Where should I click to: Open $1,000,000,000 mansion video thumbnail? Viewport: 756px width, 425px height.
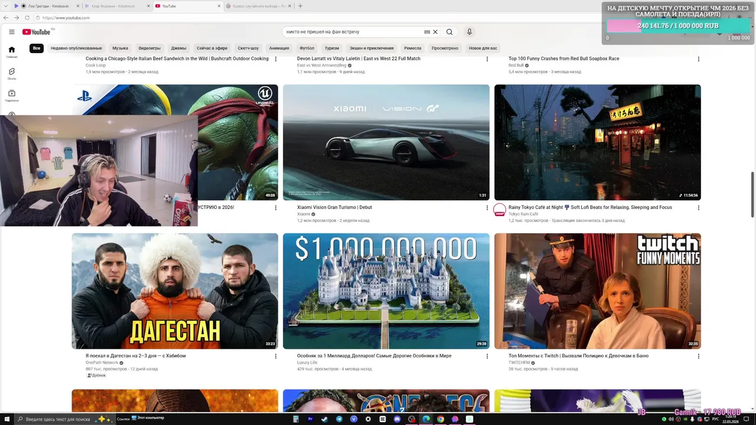[x=386, y=291]
